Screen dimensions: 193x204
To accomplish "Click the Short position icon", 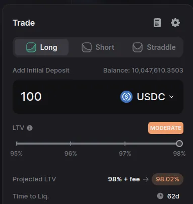I will 87,47.
